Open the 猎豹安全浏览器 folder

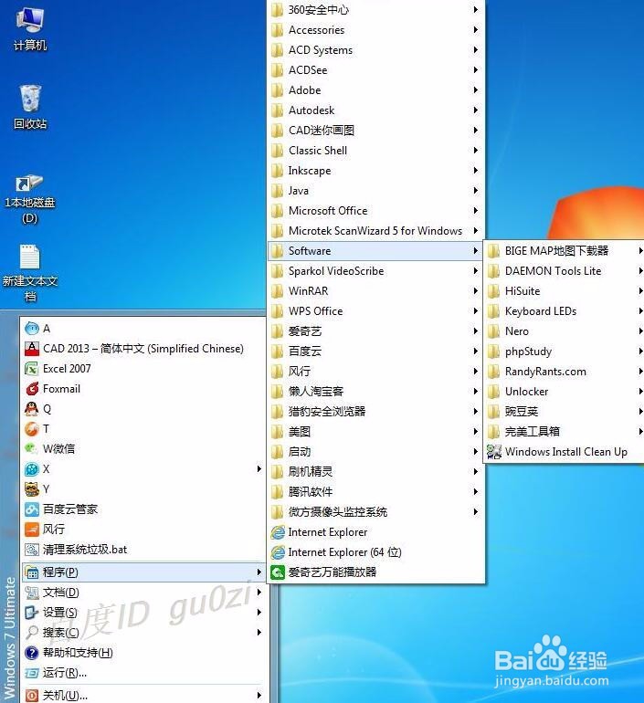[x=375, y=412]
